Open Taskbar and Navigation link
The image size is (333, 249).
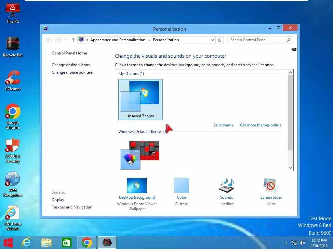[x=72, y=207]
